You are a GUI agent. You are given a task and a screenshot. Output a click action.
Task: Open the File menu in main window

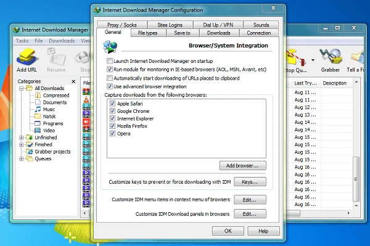(x=39, y=41)
